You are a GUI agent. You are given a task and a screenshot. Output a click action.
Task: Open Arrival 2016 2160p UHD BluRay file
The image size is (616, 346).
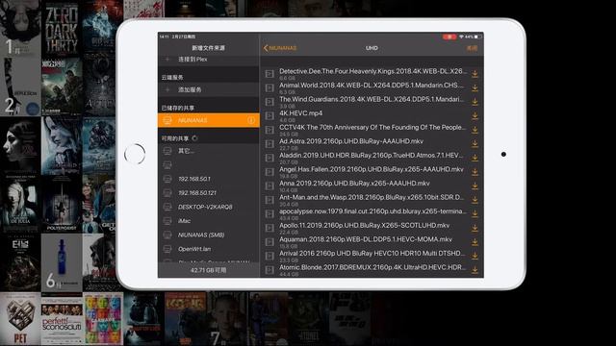click(372, 254)
